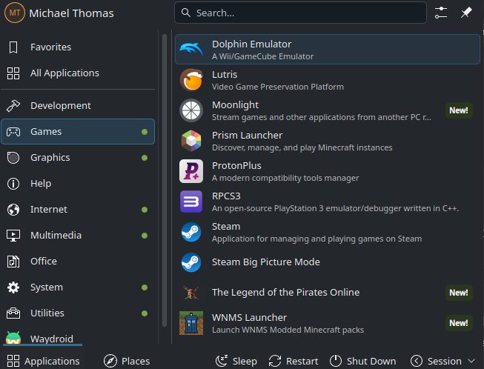Click the green dot beside Games
Image resolution: width=484 pixels, height=369 pixels.
(x=144, y=132)
